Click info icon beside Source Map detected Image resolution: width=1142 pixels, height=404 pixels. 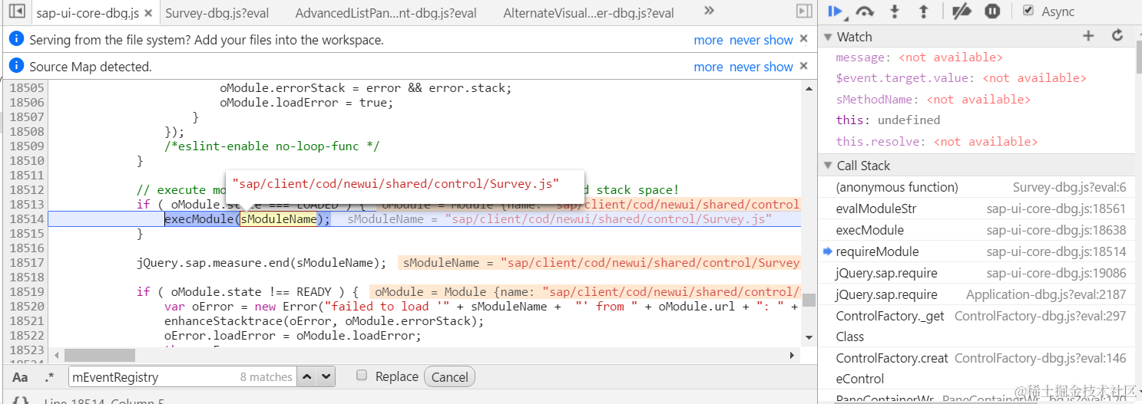[x=17, y=66]
